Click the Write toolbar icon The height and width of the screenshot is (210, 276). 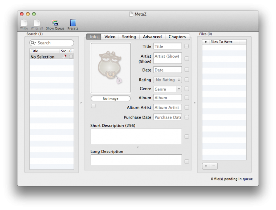24,23
